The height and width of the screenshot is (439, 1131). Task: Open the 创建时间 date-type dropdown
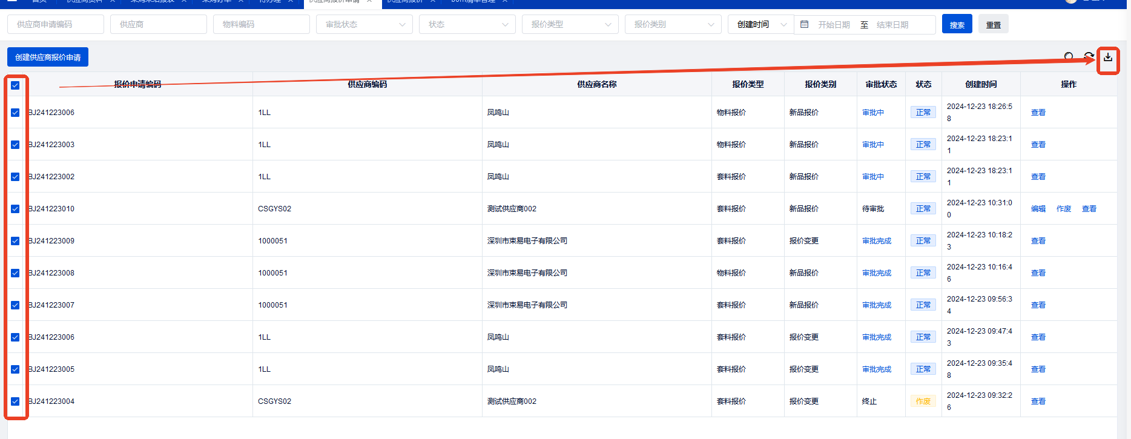click(x=761, y=24)
